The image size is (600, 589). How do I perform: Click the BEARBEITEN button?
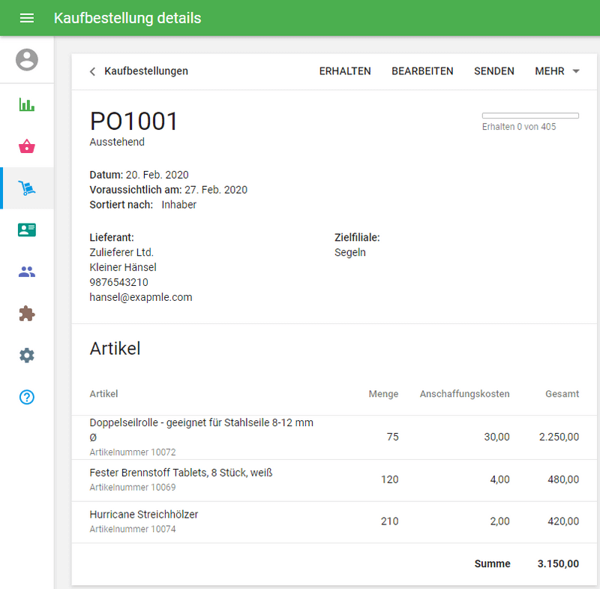tap(422, 71)
